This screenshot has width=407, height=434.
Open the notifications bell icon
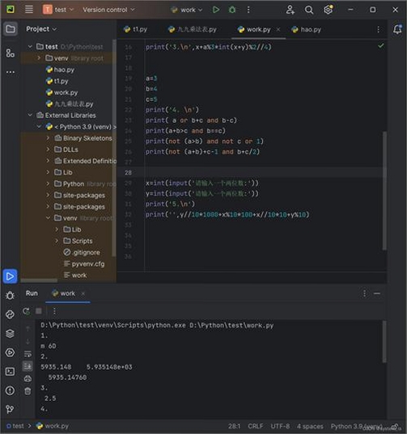397,29
